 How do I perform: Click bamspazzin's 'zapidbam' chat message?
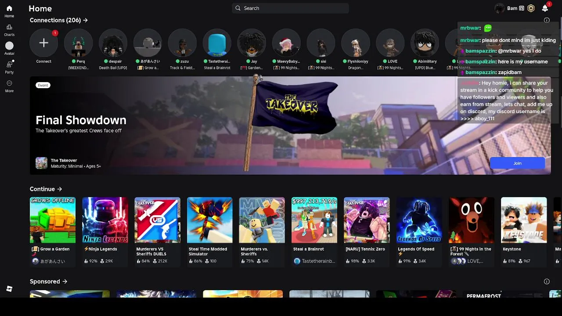click(494, 72)
